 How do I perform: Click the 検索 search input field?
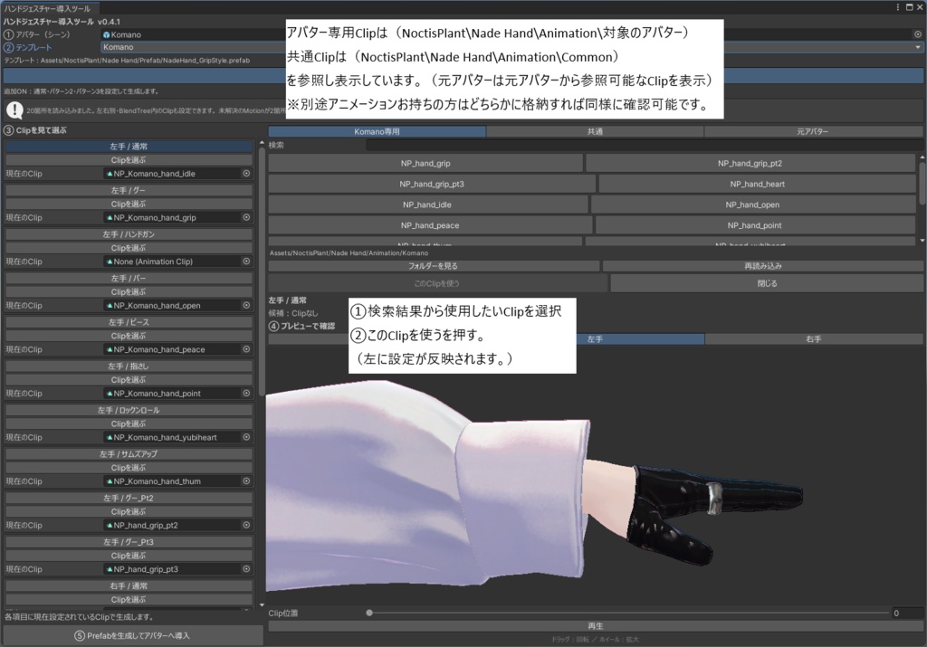645,145
